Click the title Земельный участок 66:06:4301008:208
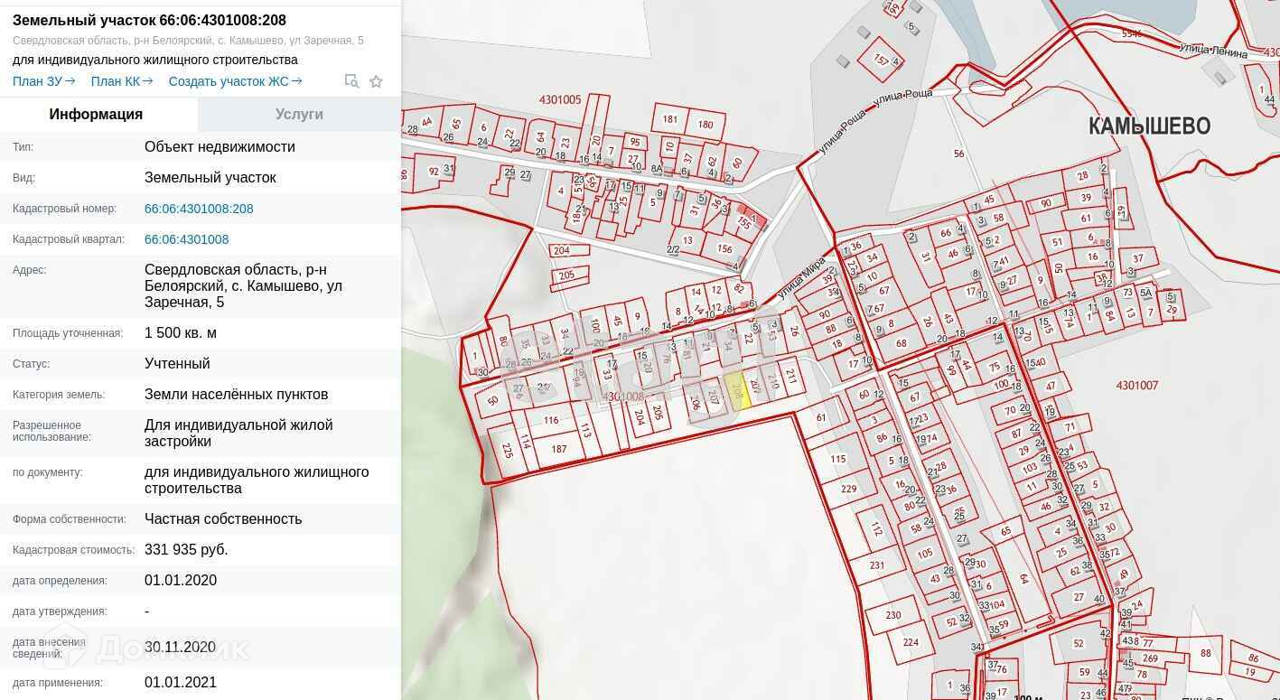This screenshot has width=1280, height=700. 149,20
